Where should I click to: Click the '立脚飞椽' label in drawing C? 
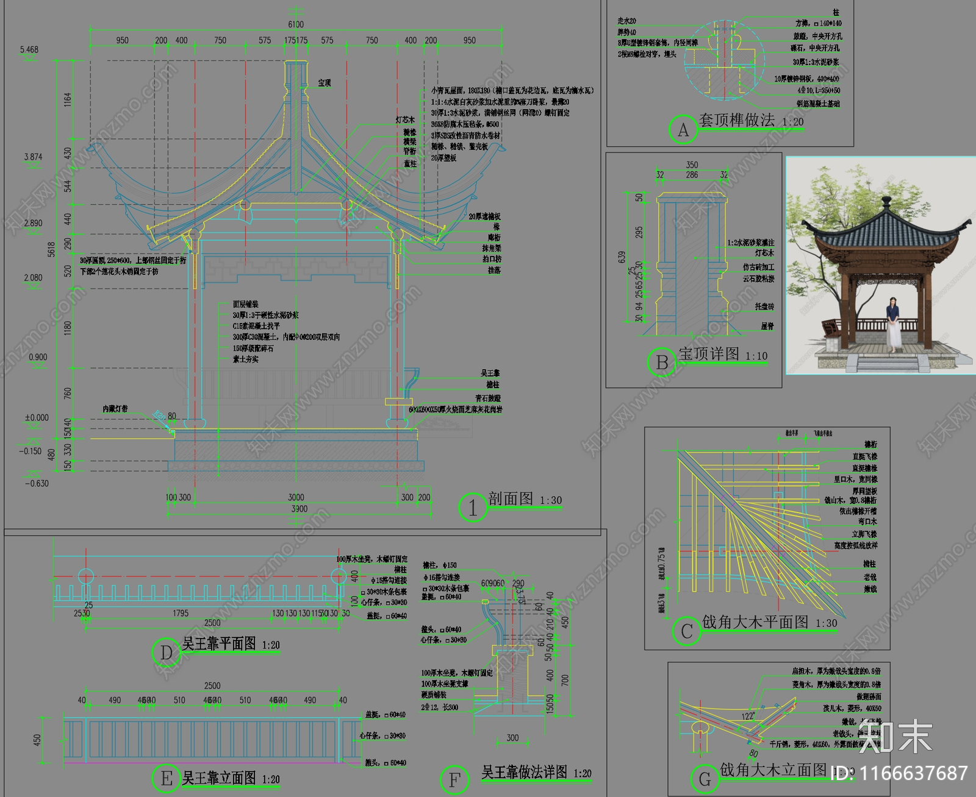[864, 534]
